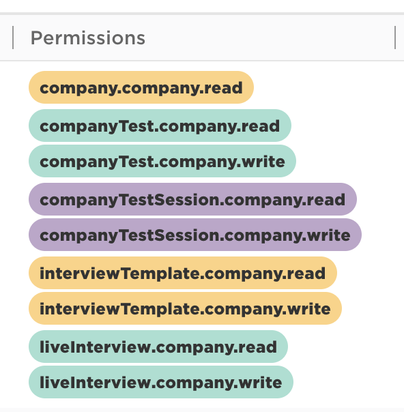The height and width of the screenshot is (412, 404).
Task: Click the word Session in the read-permission purple tag
Action: coord(186,200)
